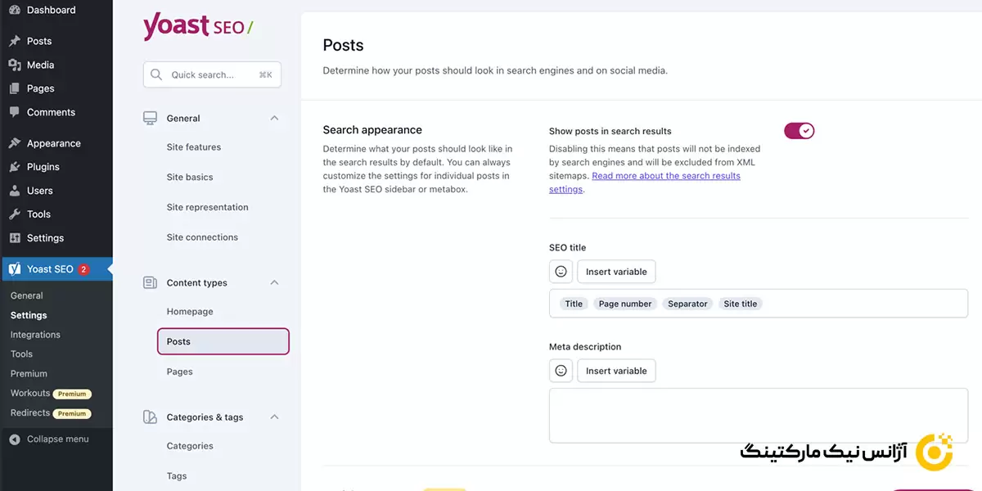Viewport: 982px width, 491px height.
Task: Click the Quick search field
Action: pos(212,74)
